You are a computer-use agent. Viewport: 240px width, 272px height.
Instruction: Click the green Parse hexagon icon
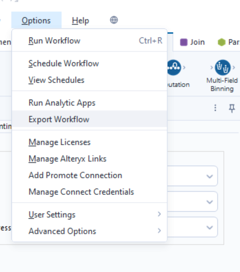222,42
